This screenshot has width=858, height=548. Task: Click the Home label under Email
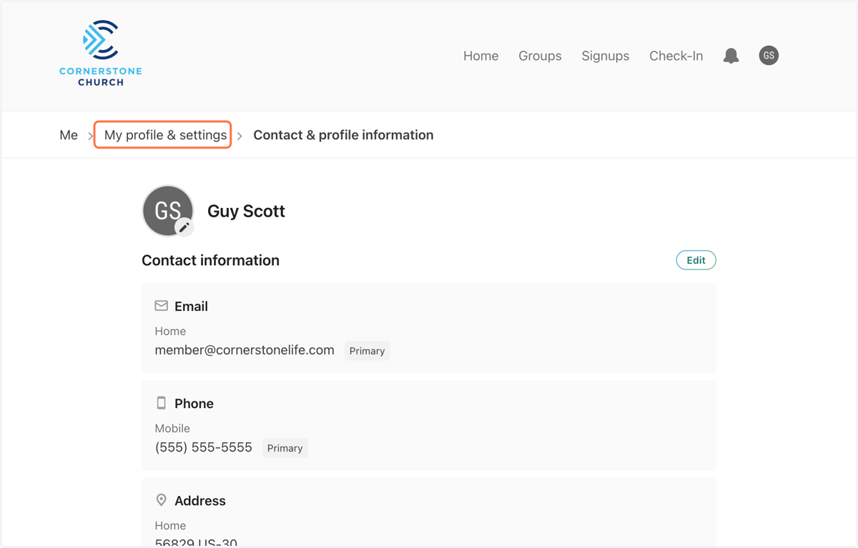click(170, 332)
